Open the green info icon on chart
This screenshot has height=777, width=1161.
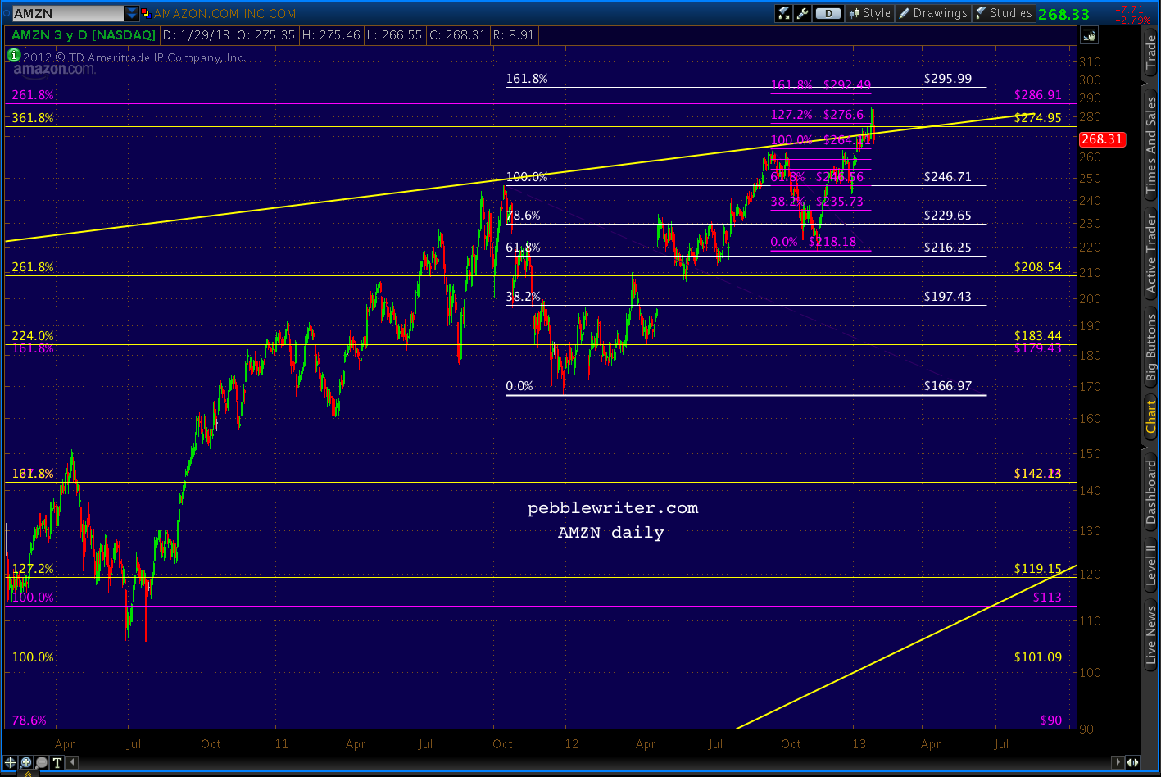13,55
